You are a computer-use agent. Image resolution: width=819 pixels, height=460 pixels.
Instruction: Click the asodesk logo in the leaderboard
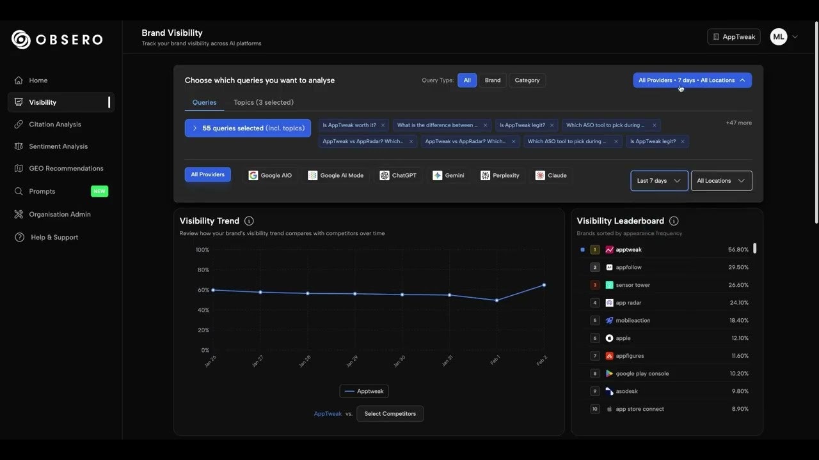click(x=609, y=391)
